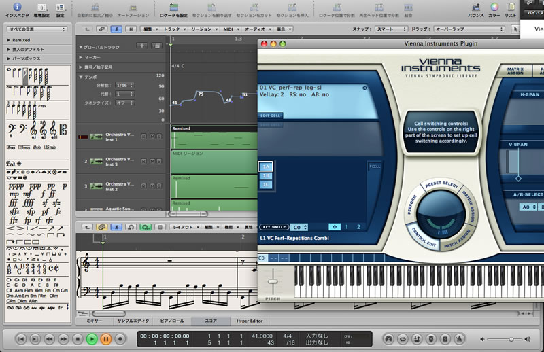Expand the Marker (マーカー) global track
Image resolution: width=544 pixels, height=352 pixels.
(80, 58)
